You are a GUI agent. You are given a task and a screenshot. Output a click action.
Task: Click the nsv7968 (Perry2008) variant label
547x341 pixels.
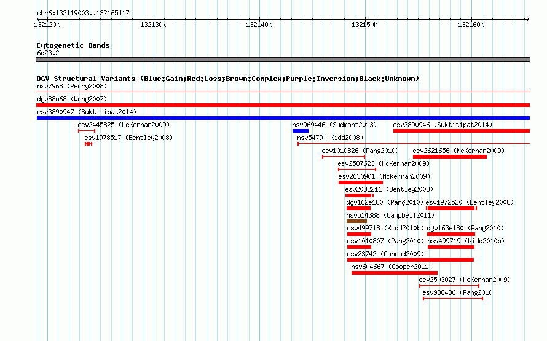pyautogui.click(x=72, y=86)
